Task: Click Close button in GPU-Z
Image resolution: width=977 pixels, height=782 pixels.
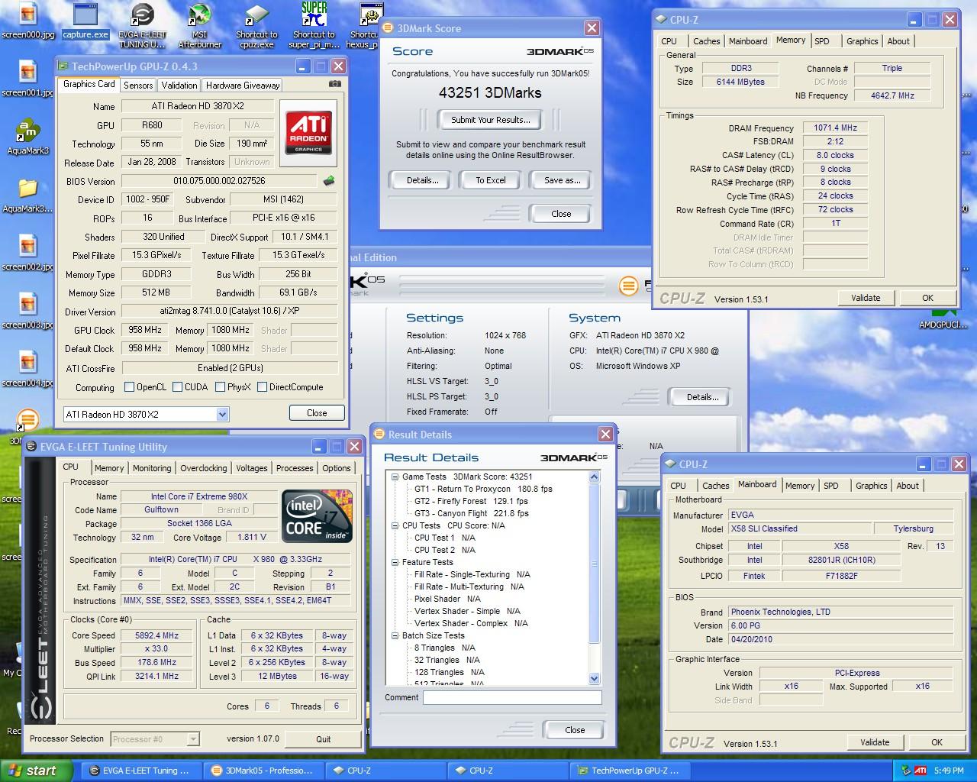Action: [x=317, y=413]
